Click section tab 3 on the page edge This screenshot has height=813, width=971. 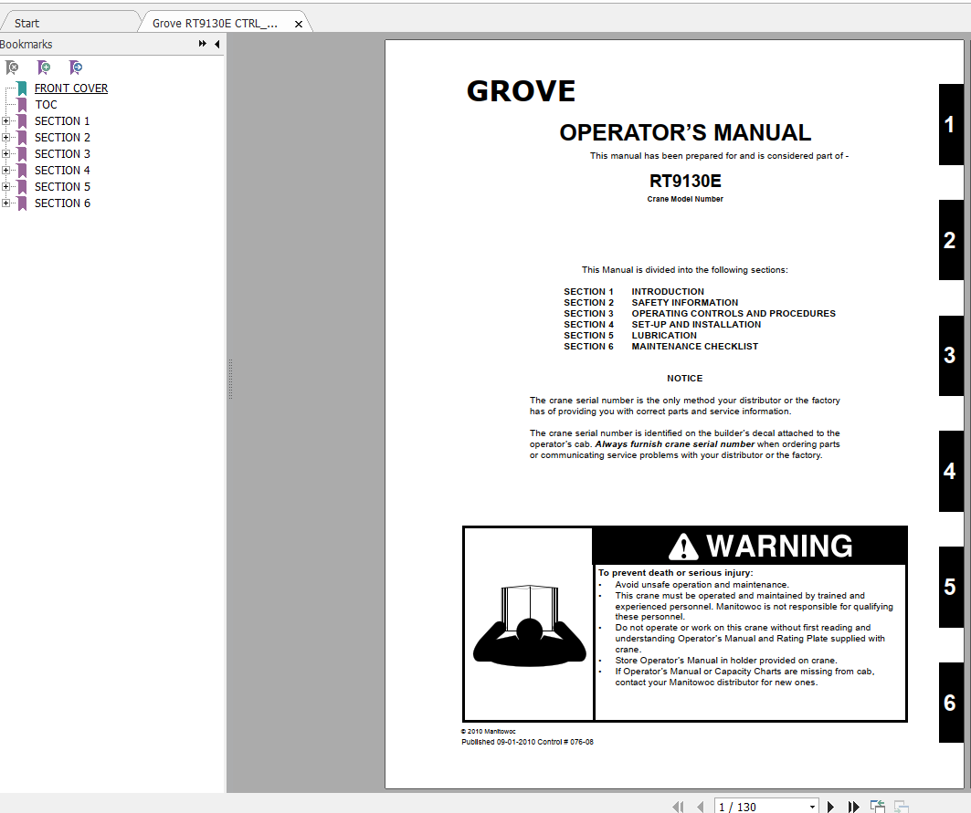tap(951, 356)
